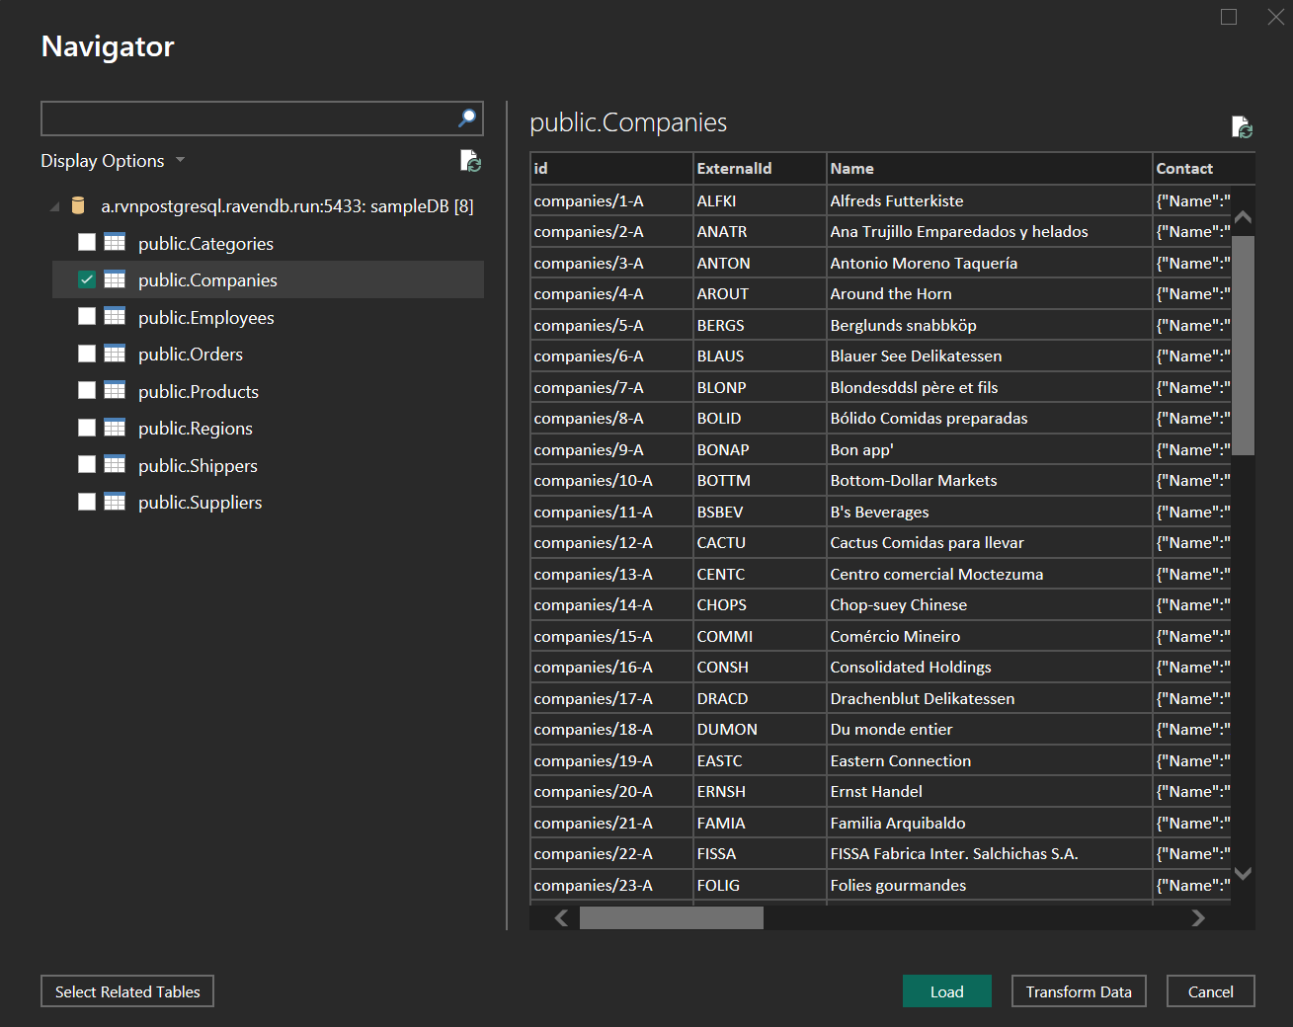Click cell Ana Trujillo Emparedados y helados

coord(989,231)
